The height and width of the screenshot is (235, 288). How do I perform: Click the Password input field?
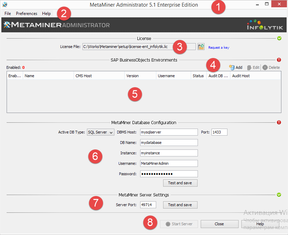(169, 174)
